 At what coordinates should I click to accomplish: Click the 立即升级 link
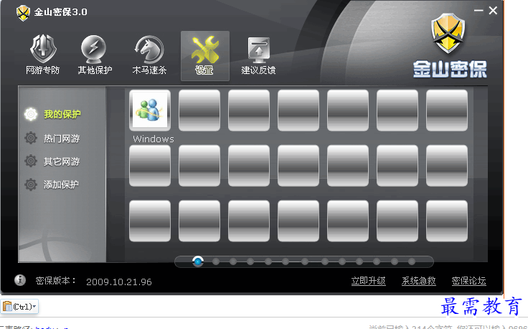pos(368,281)
